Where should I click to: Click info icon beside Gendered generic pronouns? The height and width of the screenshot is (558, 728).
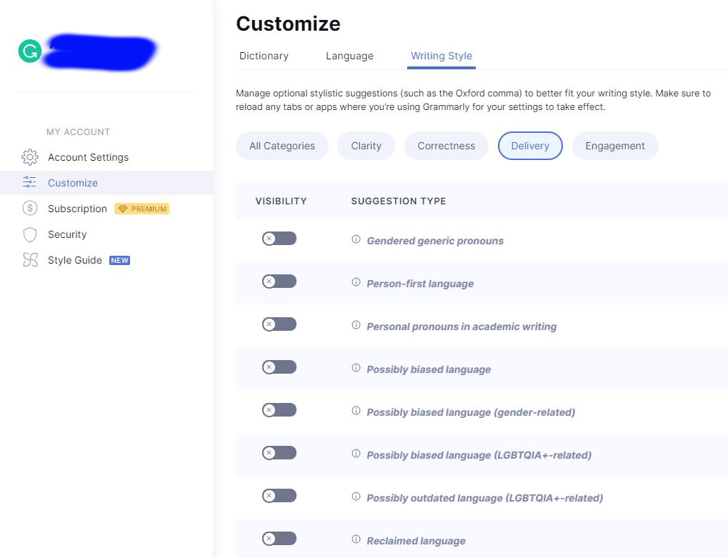click(356, 239)
